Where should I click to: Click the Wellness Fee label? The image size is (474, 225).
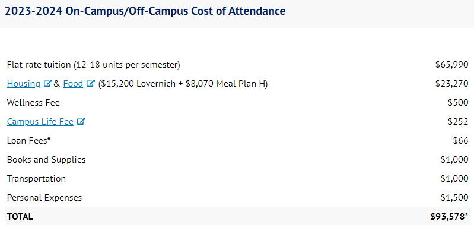33,103
